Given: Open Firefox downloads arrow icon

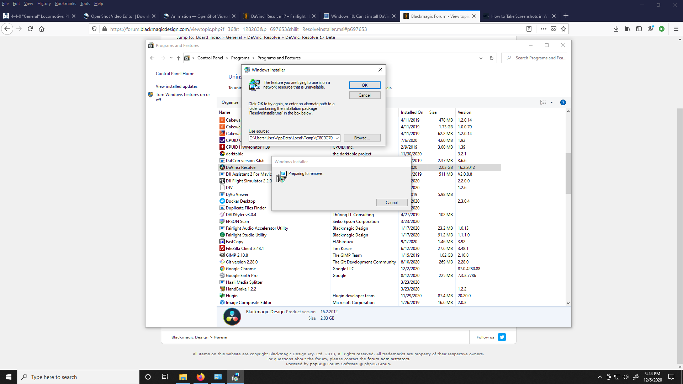Looking at the screenshot, I should (x=616, y=29).
